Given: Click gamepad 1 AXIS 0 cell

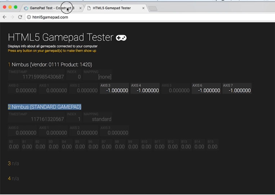Looking at the screenshot, I should [x=22, y=88].
